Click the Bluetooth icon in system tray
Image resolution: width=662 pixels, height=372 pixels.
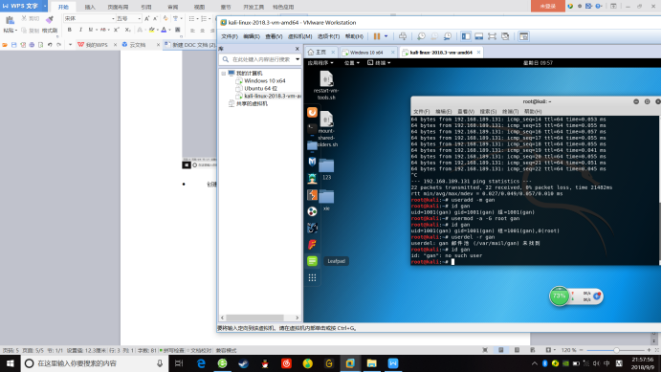point(544,363)
